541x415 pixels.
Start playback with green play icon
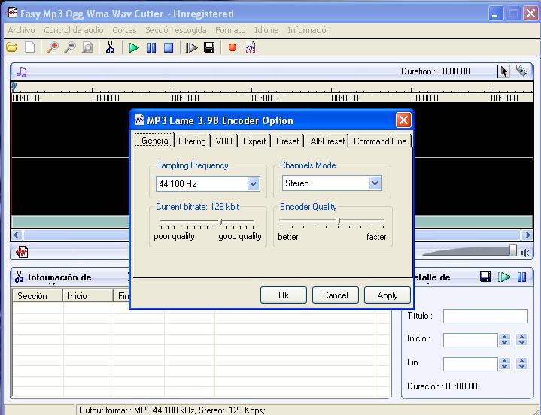134,47
